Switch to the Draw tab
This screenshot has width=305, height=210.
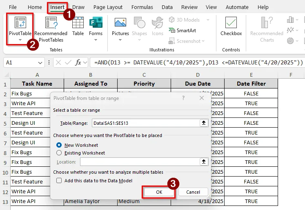(78, 7)
